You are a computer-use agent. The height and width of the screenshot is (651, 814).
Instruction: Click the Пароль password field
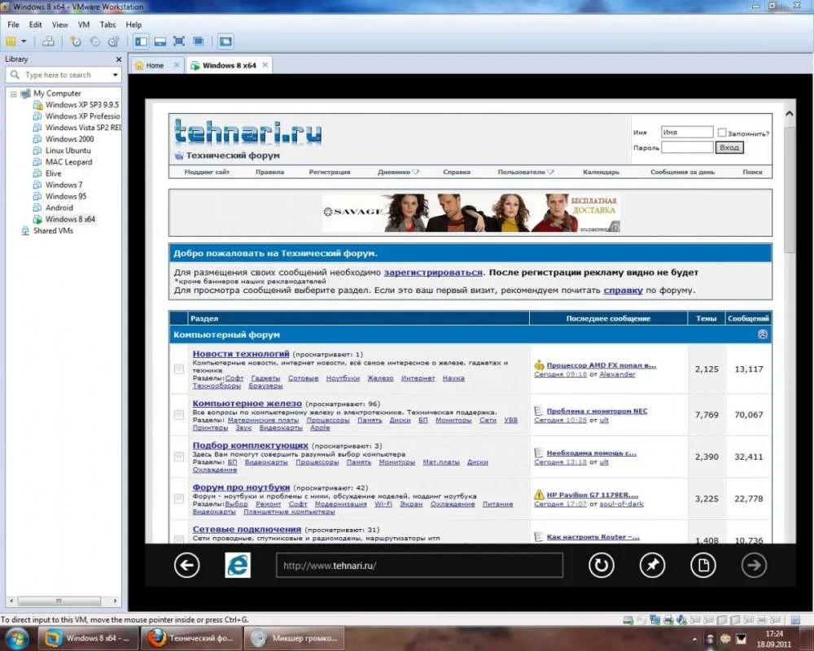[687, 147]
